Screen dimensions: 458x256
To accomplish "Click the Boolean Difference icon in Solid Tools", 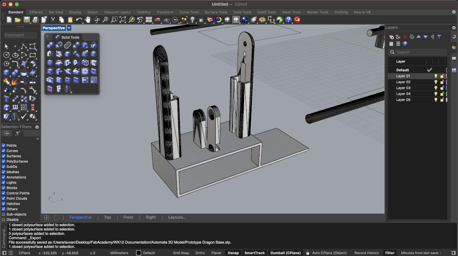I will tap(59, 45).
